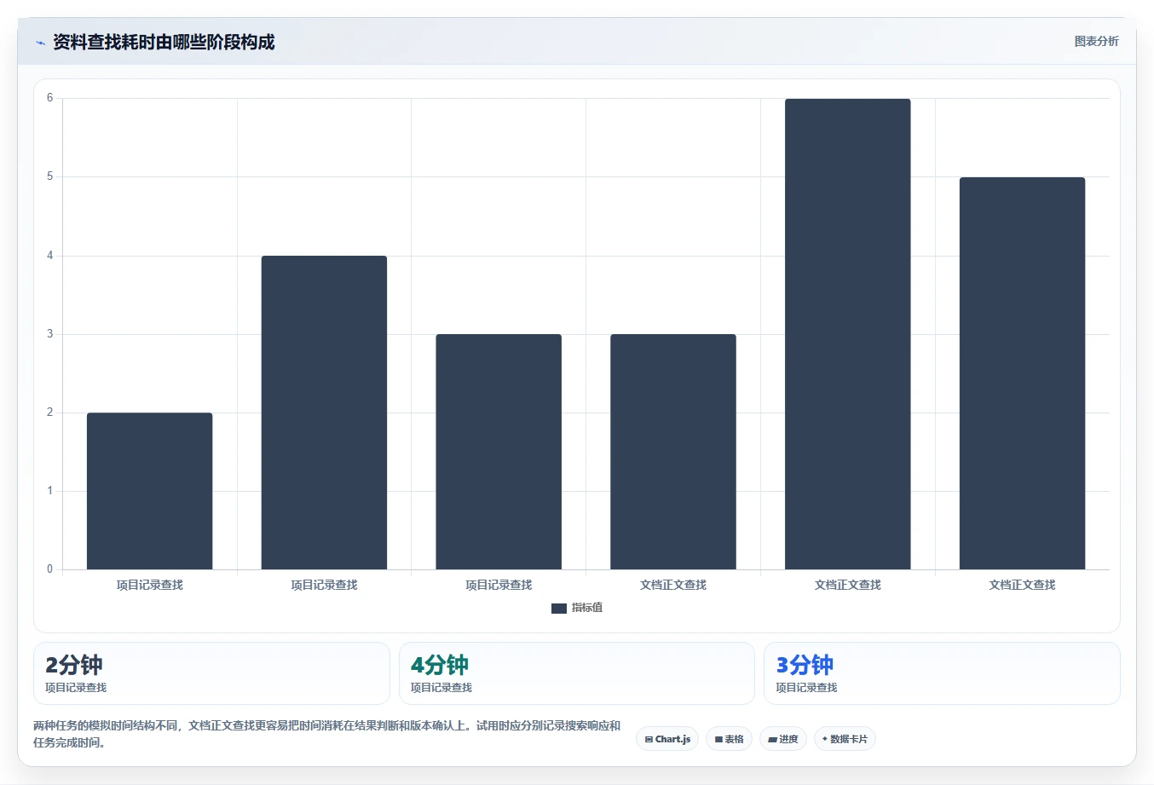Viewport: 1154px width, 785px height.
Task: Open the 2分钟 stat card
Action: click(211, 673)
